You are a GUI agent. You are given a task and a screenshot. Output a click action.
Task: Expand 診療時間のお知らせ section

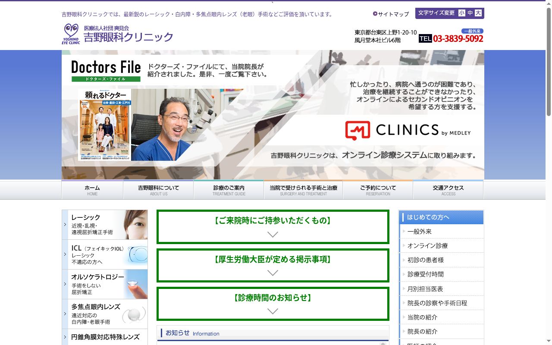(x=273, y=304)
